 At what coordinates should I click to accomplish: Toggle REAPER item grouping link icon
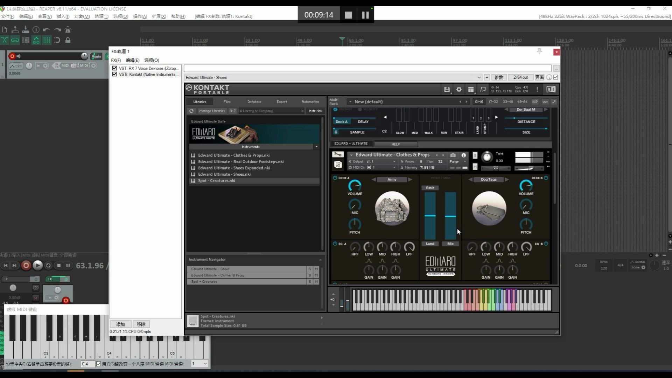15,40
